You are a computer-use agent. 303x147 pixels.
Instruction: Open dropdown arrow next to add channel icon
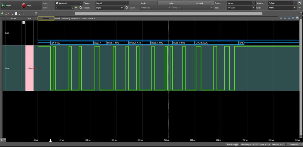pos(6,14)
